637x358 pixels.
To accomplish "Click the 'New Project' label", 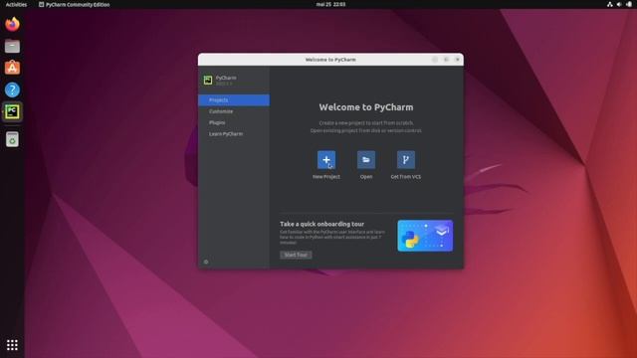I will click(x=326, y=177).
